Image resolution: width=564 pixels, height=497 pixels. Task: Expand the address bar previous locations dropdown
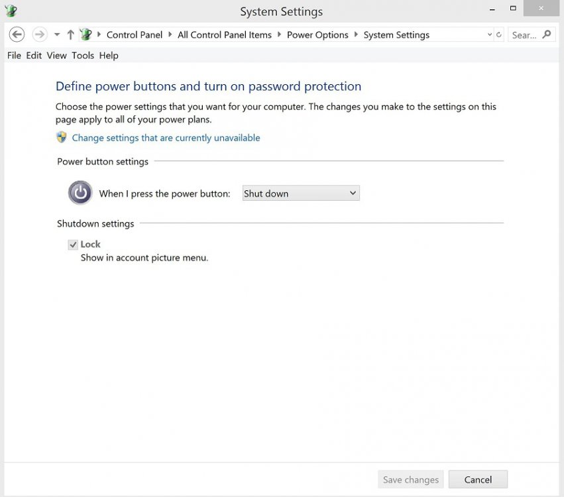[x=490, y=35]
